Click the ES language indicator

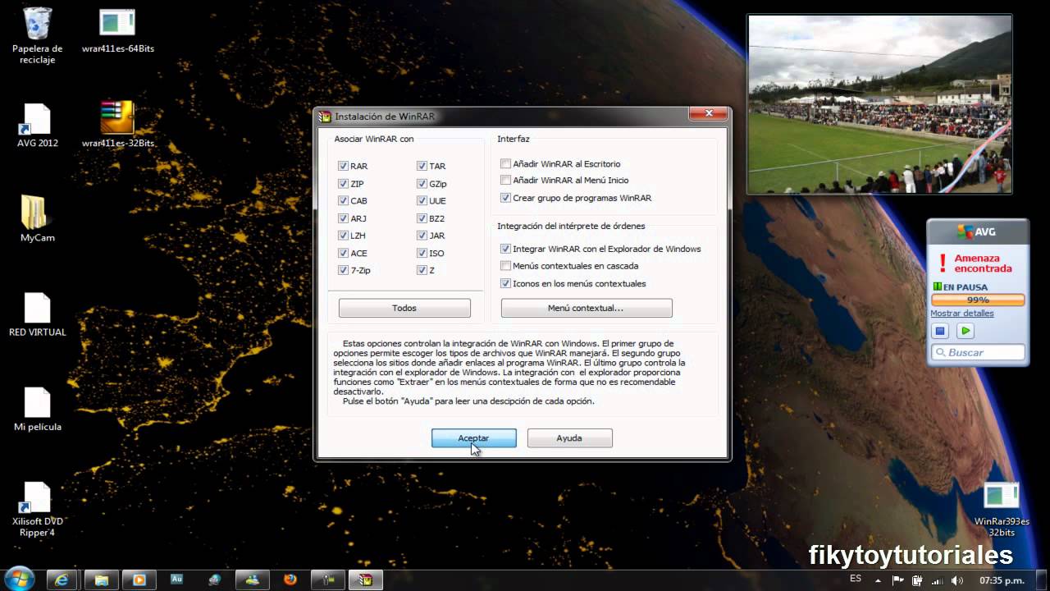tap(856, 579)
